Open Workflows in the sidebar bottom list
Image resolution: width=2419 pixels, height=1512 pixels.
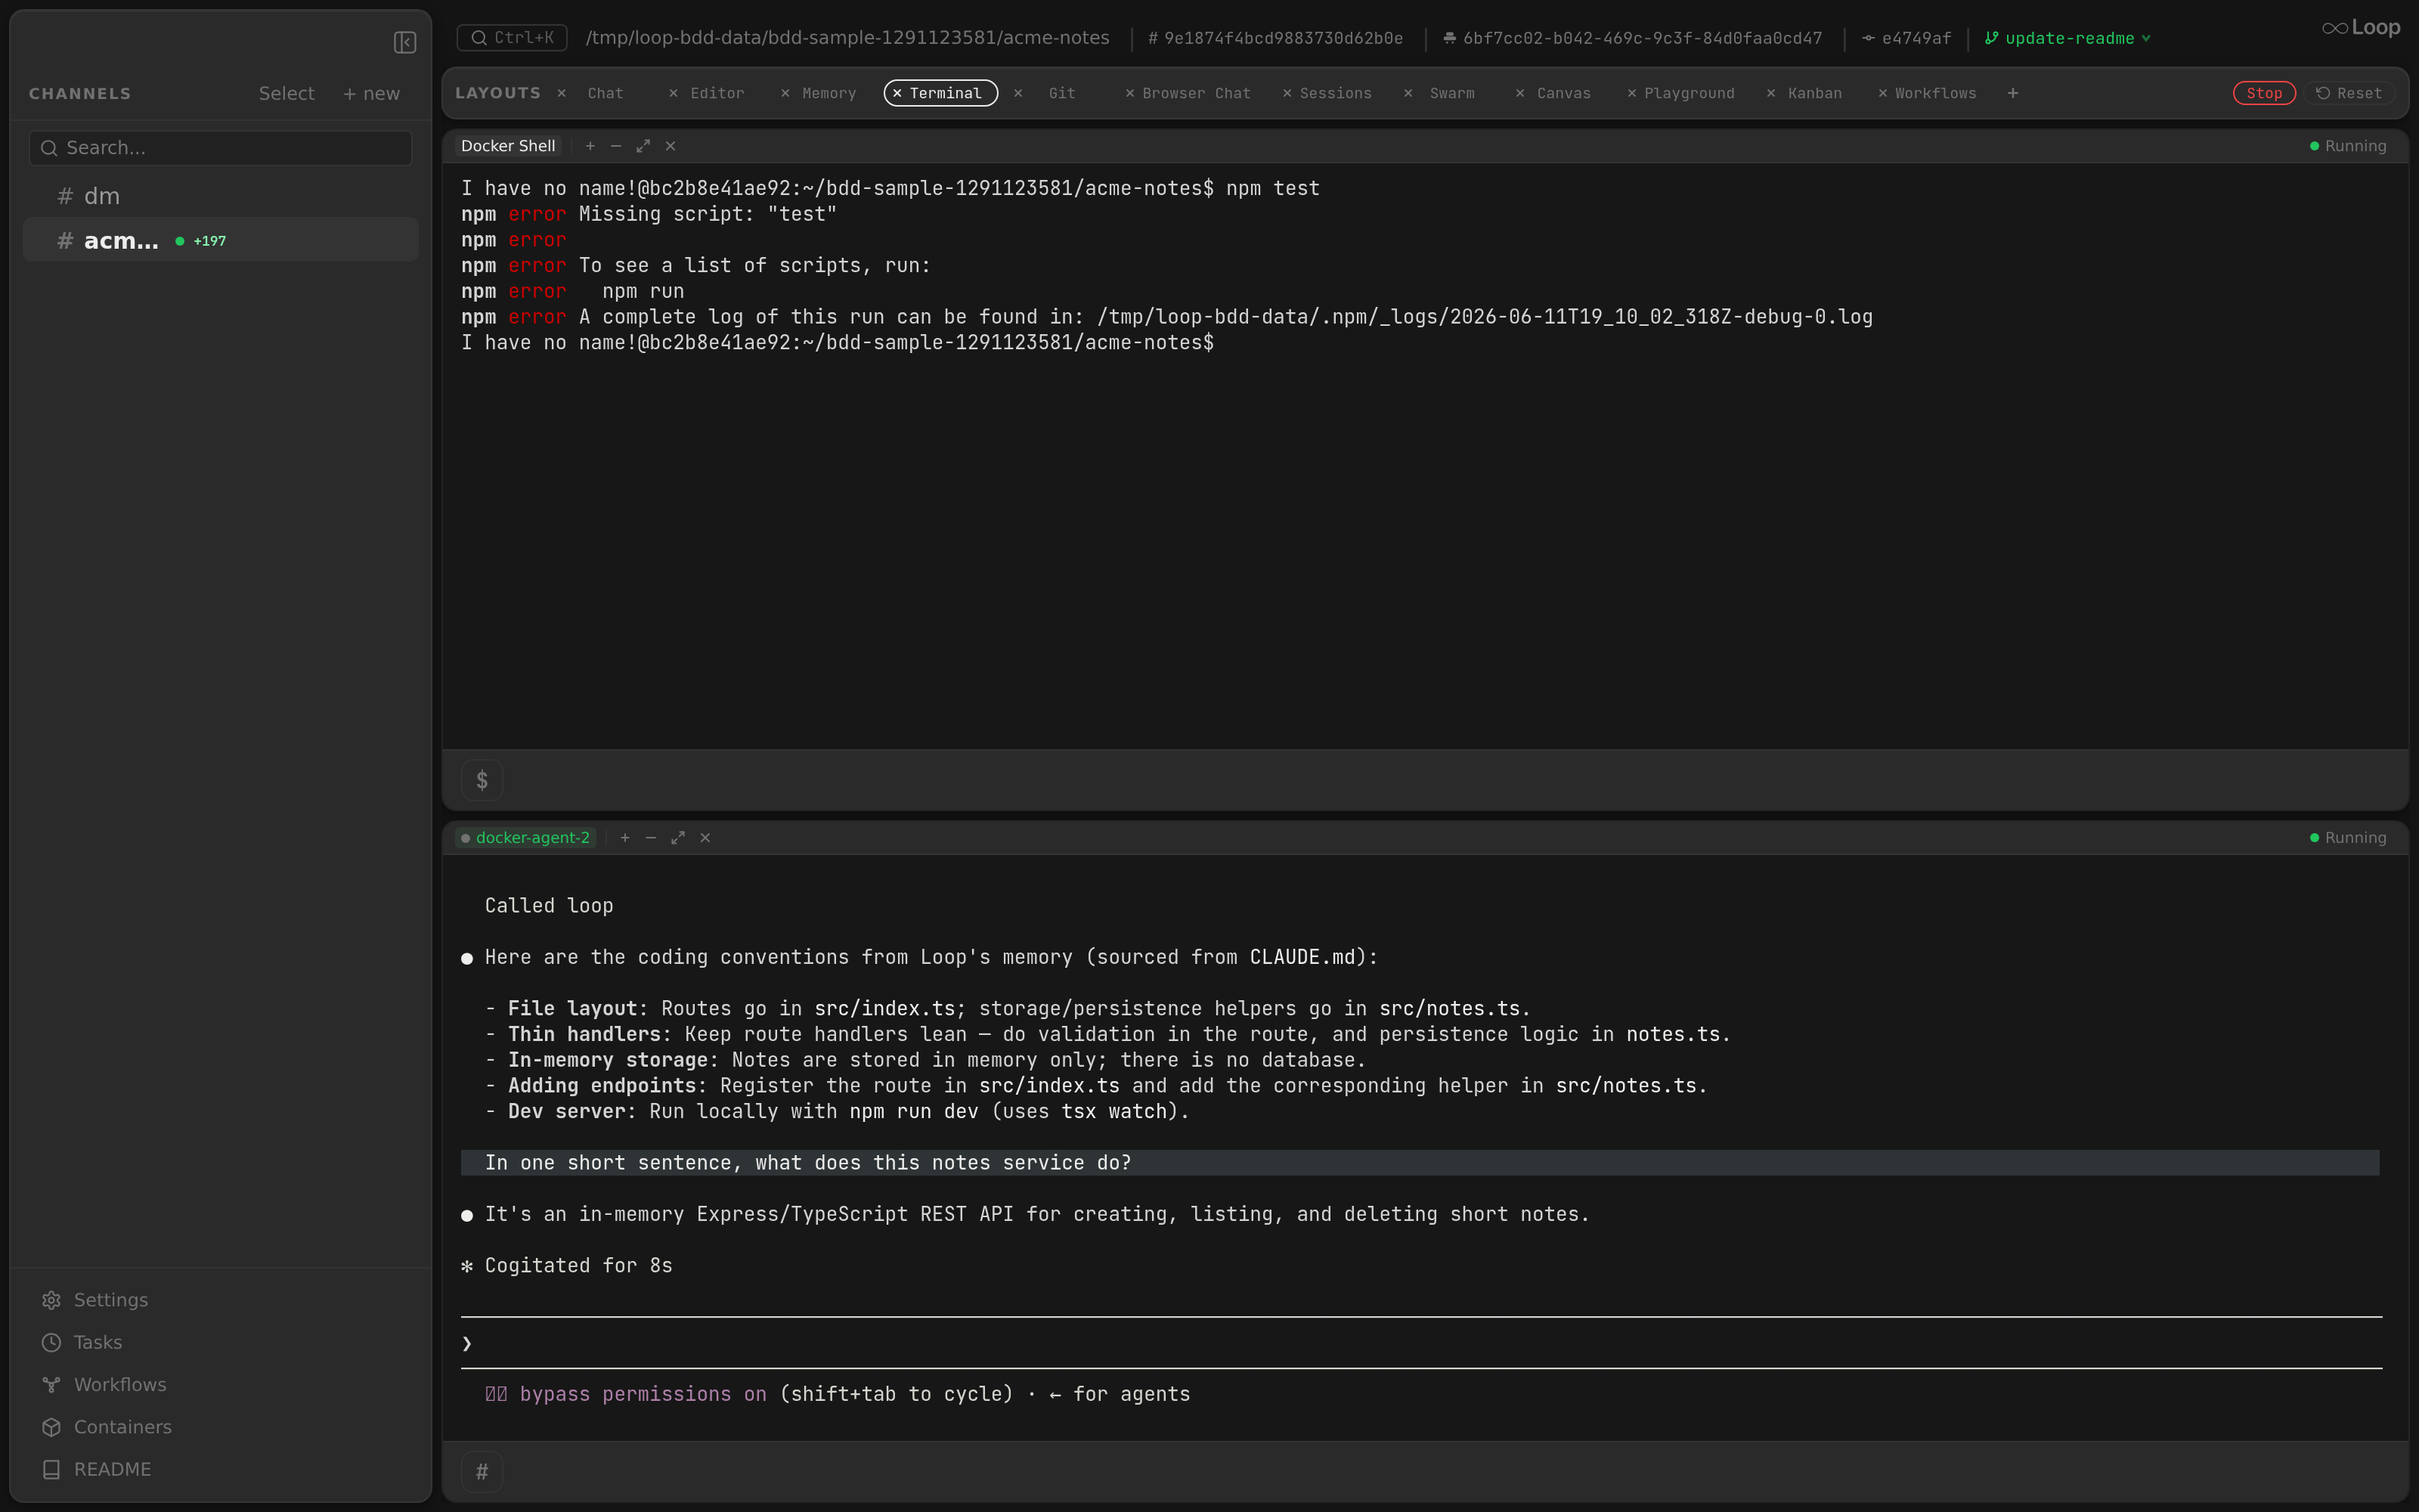tap(104, 1384)
